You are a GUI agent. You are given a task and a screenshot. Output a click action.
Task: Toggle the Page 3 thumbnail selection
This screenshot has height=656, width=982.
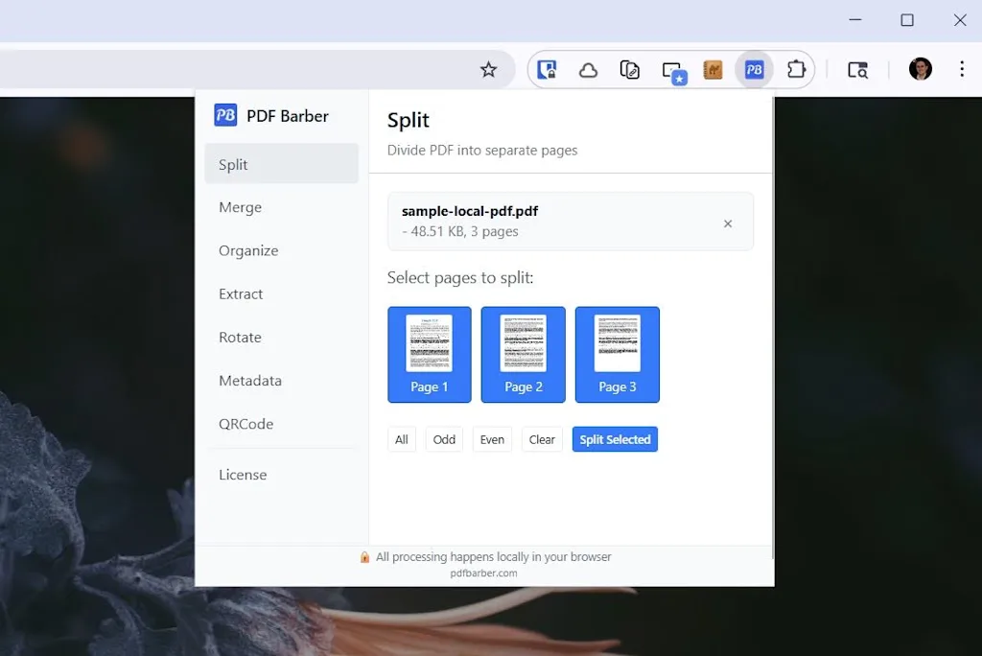click(x=617, y=354)
